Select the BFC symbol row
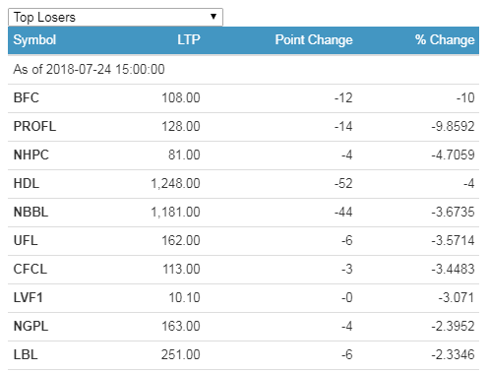The image size is (489, 372). [x=243, y=98]
